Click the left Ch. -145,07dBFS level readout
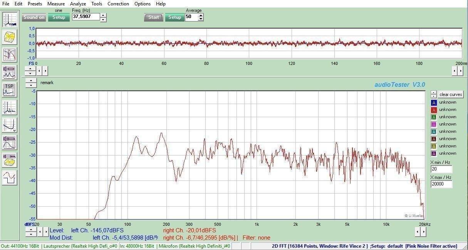468x250 pixels. click(x=97, y=230)
